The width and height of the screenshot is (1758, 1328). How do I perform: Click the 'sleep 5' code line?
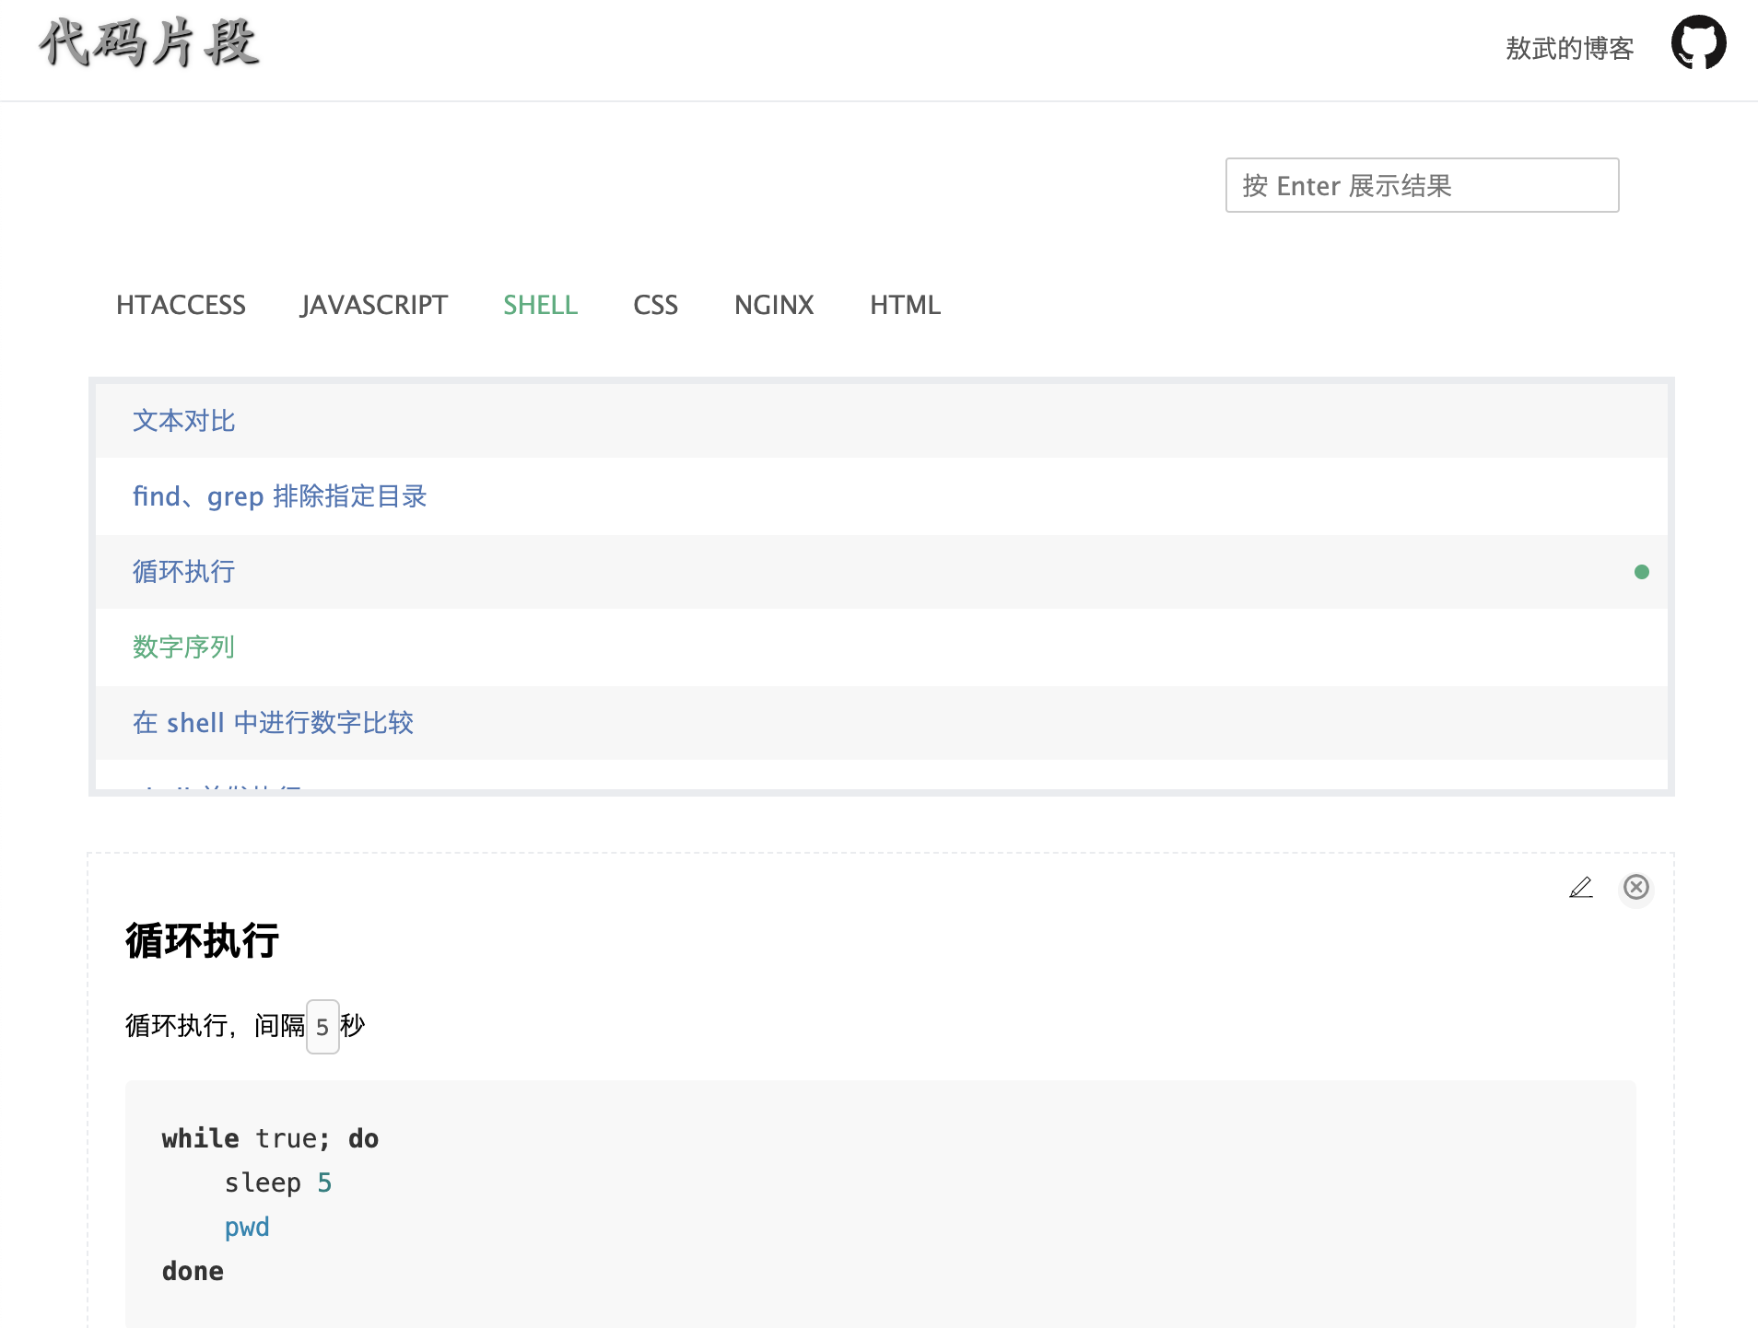tap(278, 1182)
